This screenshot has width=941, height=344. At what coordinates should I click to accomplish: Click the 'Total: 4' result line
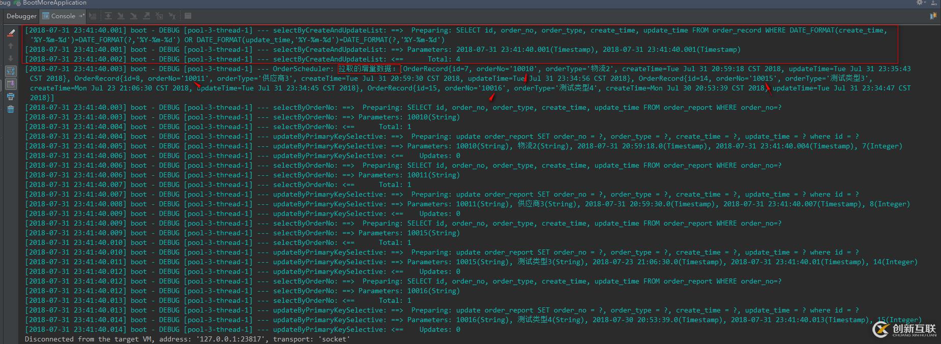243,59
